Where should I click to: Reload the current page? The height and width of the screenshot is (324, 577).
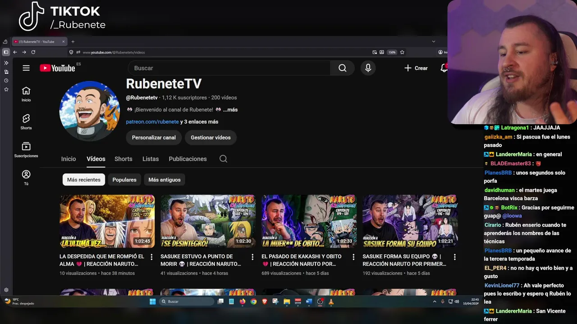[33, 52]
